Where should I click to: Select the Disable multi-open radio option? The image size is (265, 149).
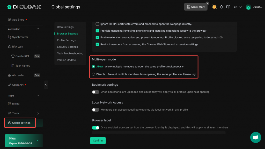coord(94,74)
